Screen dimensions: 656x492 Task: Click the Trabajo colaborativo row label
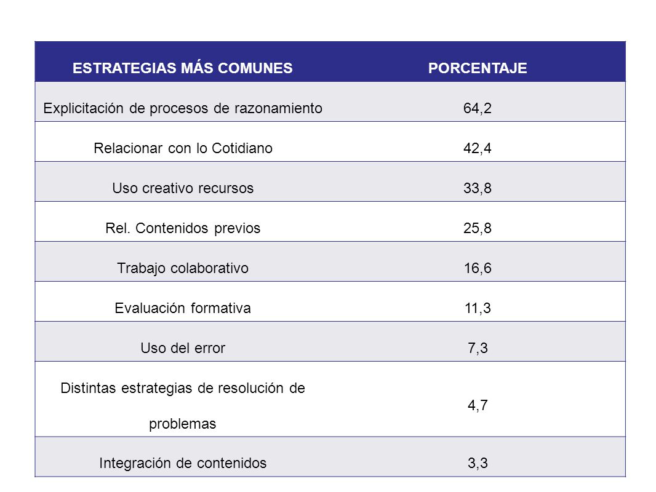[183, 268]
